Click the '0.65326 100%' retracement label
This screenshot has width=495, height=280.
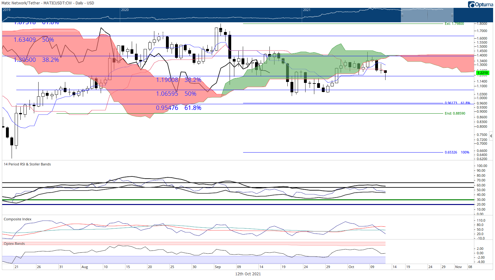[457, 152]
